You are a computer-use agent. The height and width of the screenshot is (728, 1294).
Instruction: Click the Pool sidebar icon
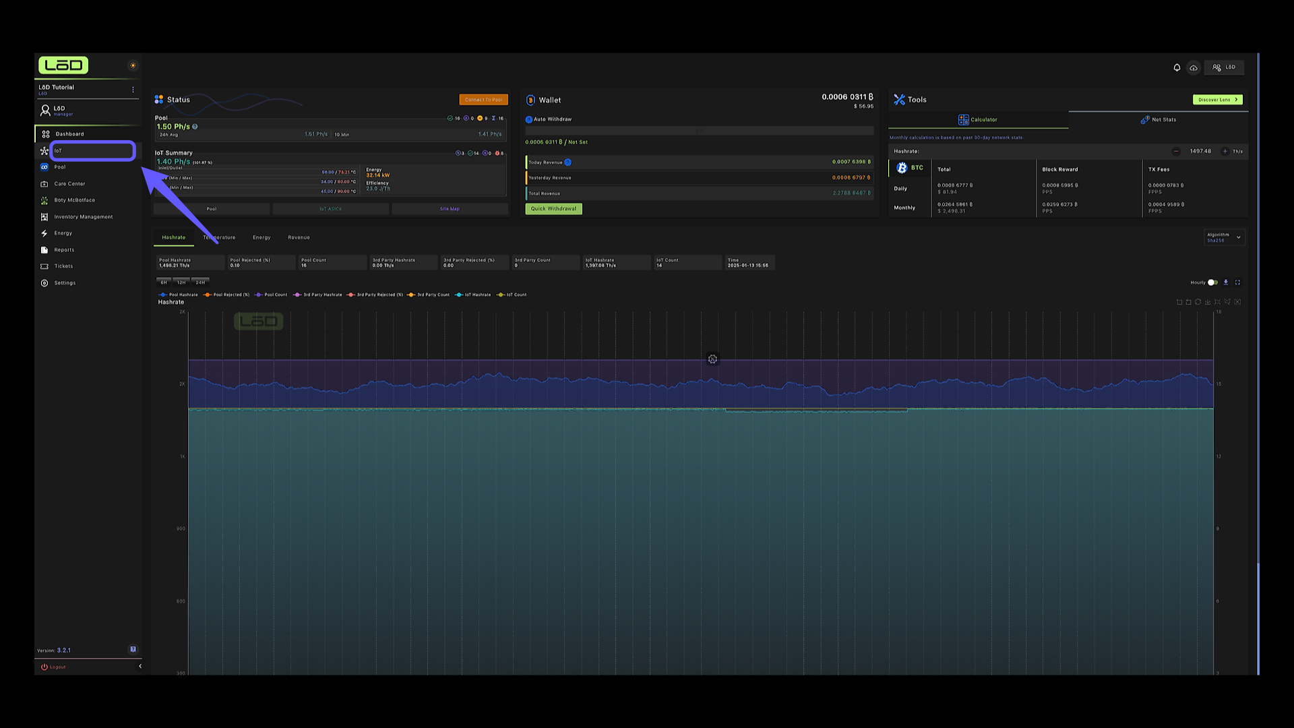pyautogui.click(x=44, y=167)
